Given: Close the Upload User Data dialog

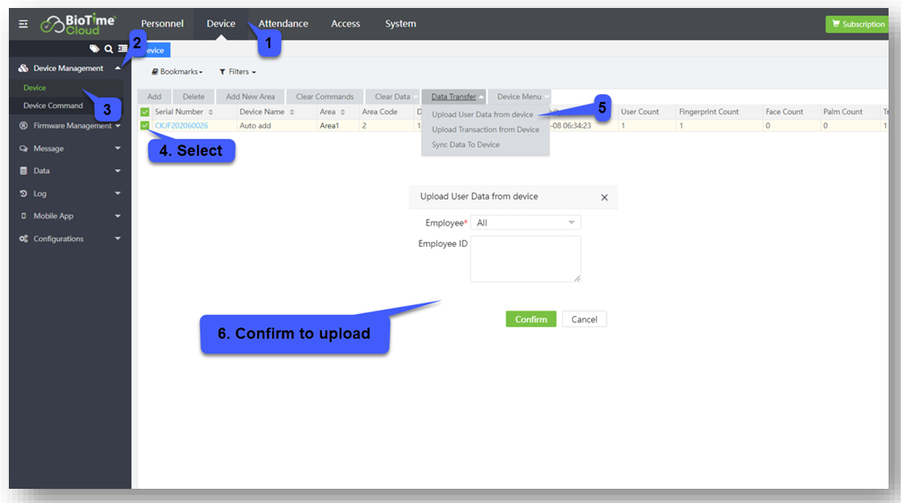Looking at the screenshot, I should pos(605,198).
